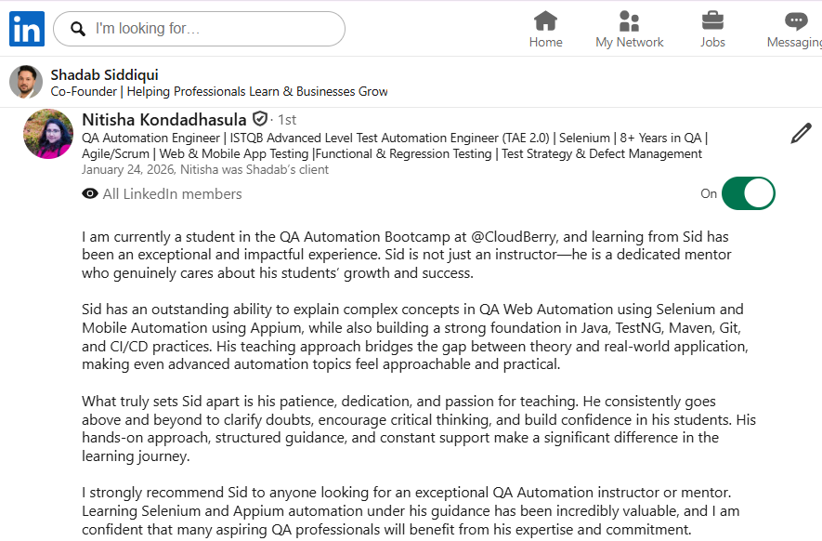Click the pencil edit recommendation icon
Image resolution: width=822 pixels, height=541 pixels.
coord(801,134)
